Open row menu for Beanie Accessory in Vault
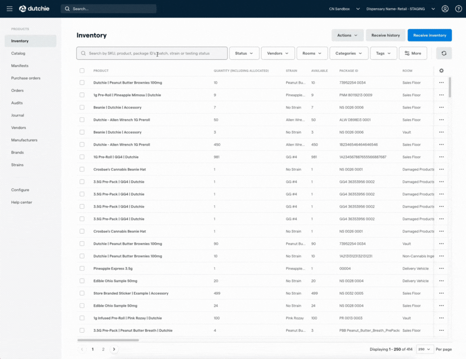Viewport: 466px width, 359px height. [x=441, y=132]
